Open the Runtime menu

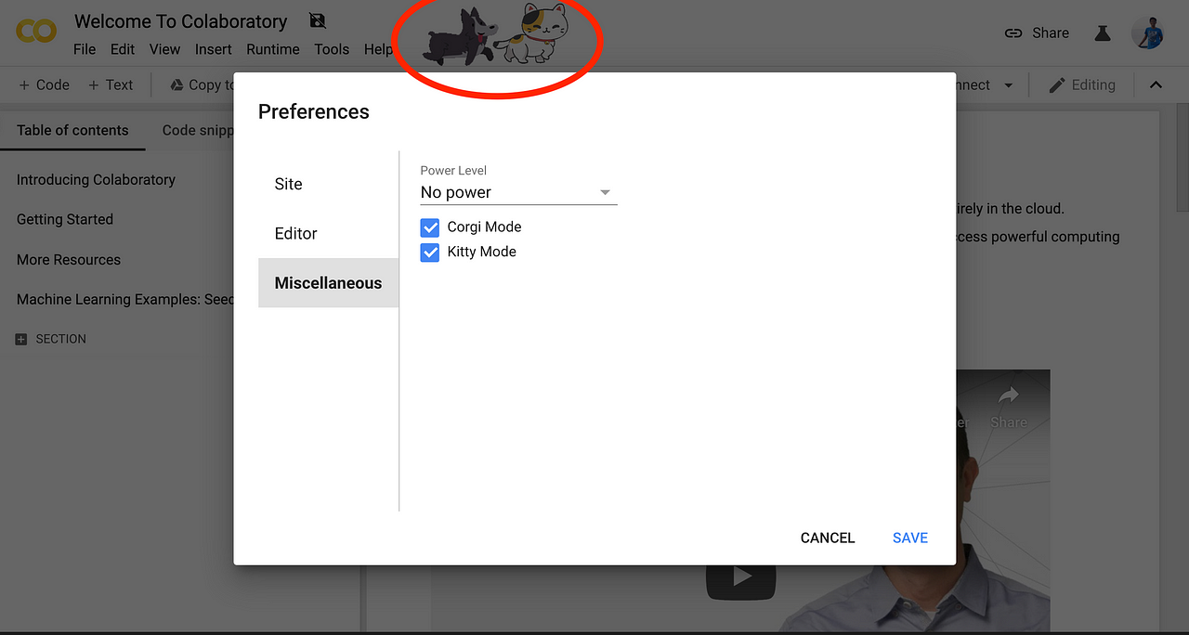coord(273,49)
